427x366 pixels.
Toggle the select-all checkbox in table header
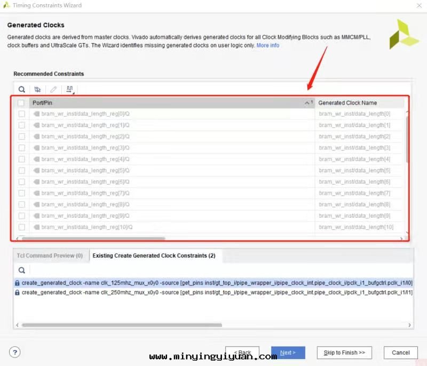(21, 103)
